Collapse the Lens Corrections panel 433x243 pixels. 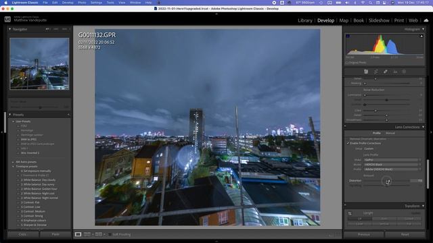tap(423, 127)
